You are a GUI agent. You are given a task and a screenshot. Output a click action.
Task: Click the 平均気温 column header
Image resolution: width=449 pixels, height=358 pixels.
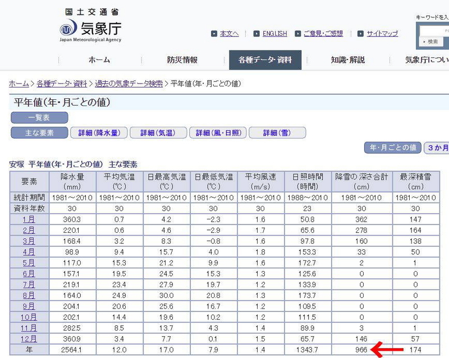(120, 182)
